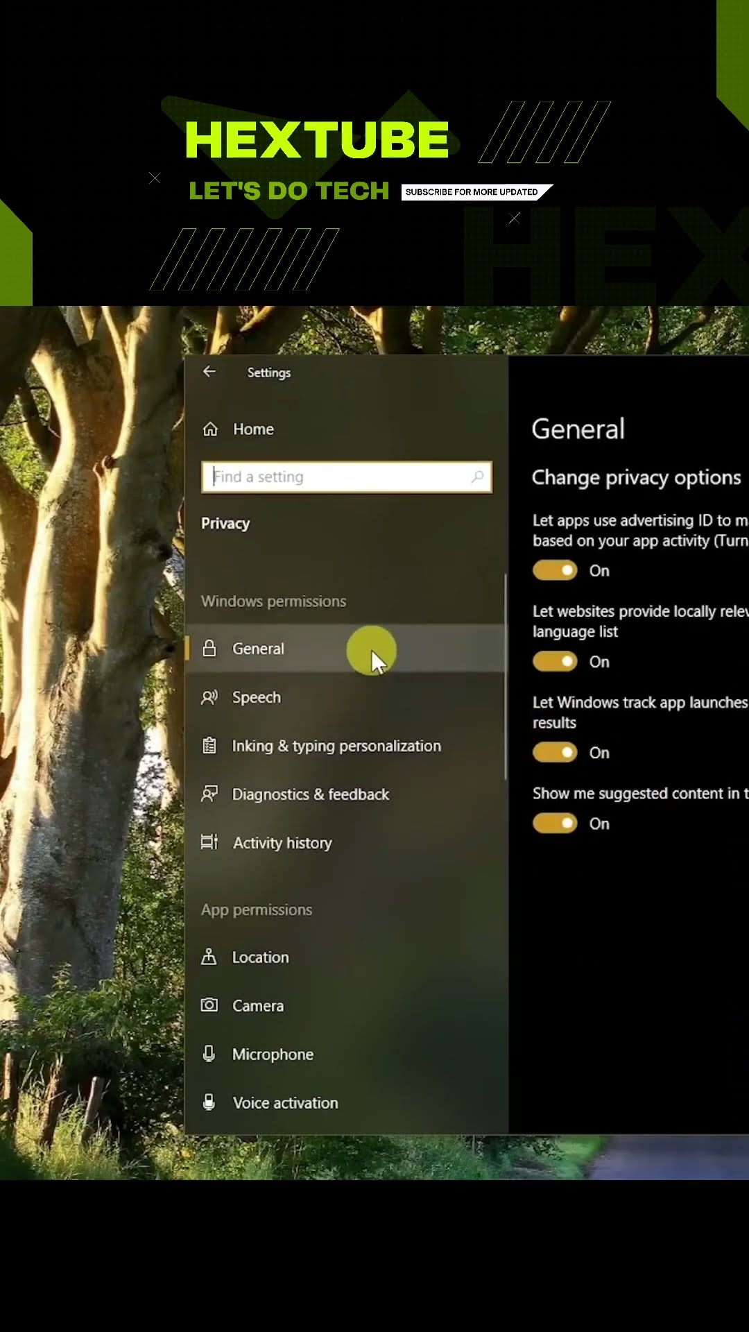Click the search magnifier icon
Image resolution: width=749 pixels, height=1332 pixels.
pos(477,477)
